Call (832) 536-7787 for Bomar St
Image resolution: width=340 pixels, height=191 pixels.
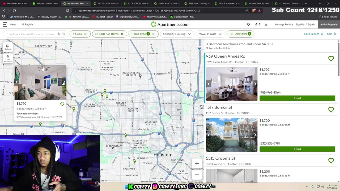270,144
